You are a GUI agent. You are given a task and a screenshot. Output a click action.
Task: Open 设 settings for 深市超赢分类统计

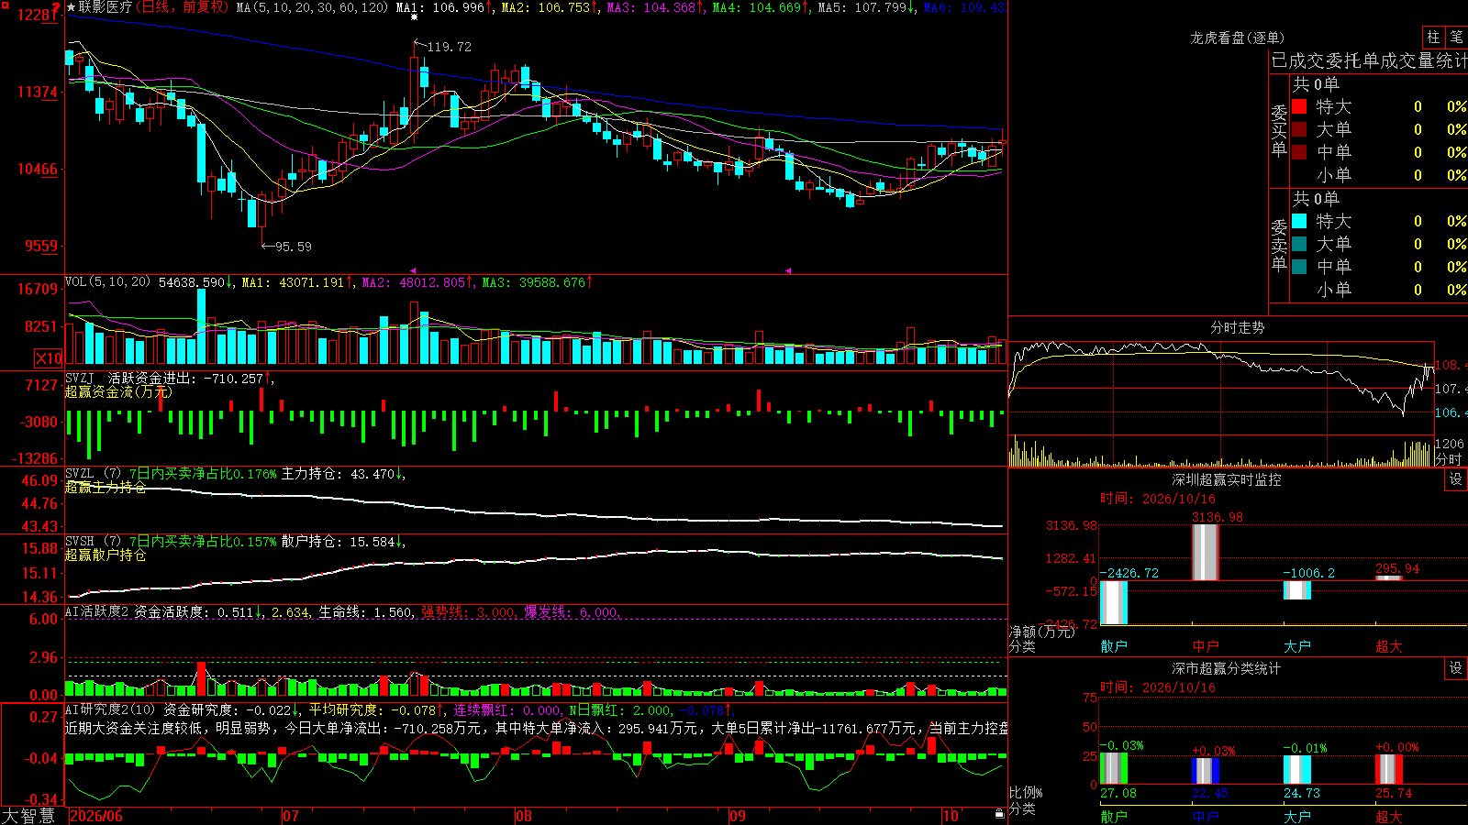coord(1456,668)
